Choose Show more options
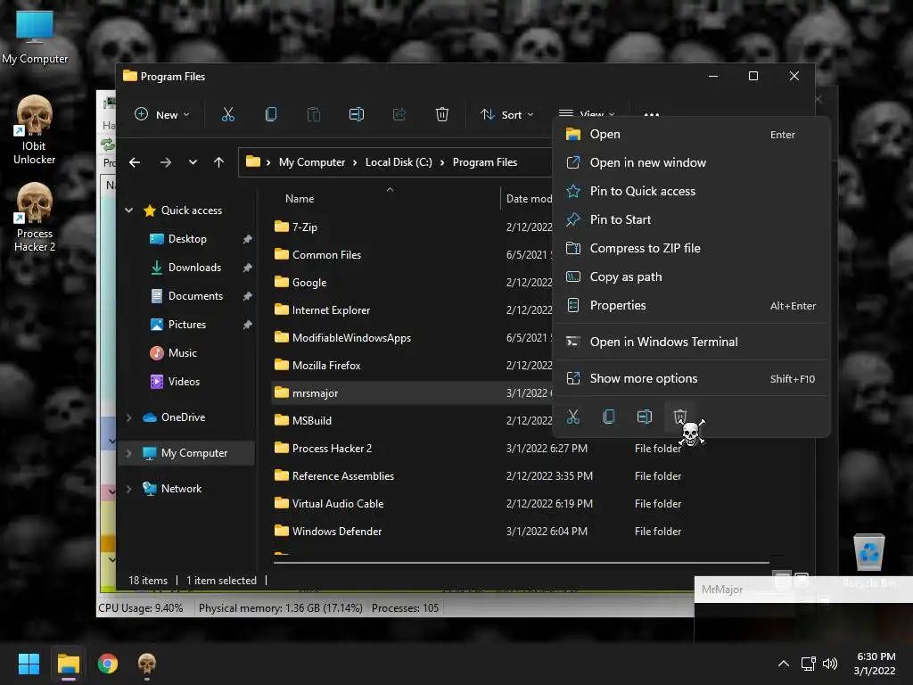Viewport: 913px width, 685px height. [691, 378]
